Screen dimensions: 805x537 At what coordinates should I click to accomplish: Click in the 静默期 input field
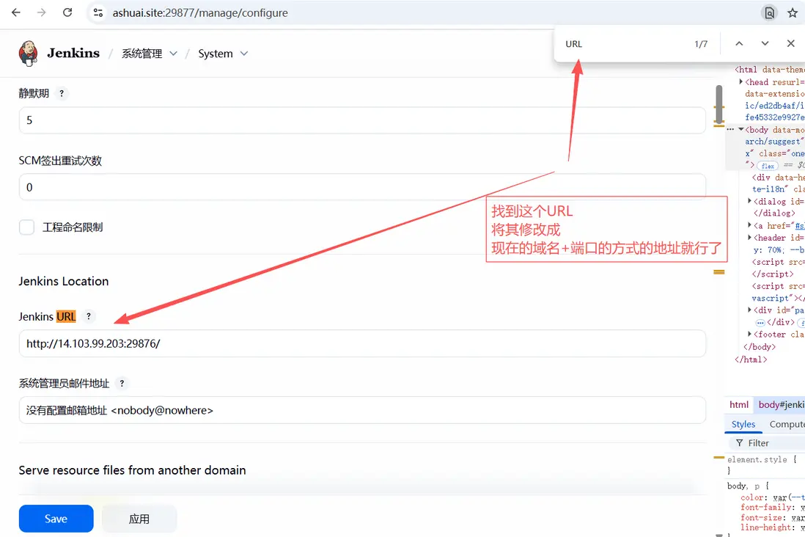click(362, 120)
